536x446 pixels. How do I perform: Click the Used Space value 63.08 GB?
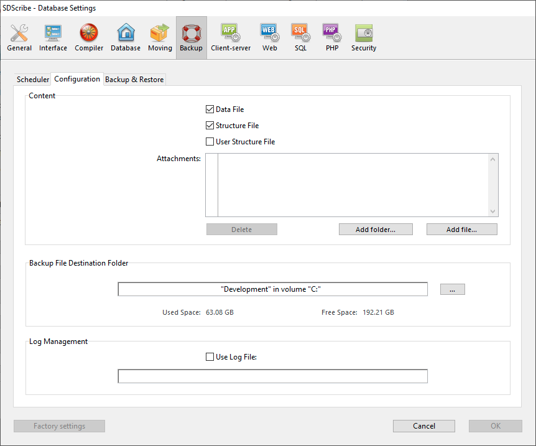pos(219,312)
